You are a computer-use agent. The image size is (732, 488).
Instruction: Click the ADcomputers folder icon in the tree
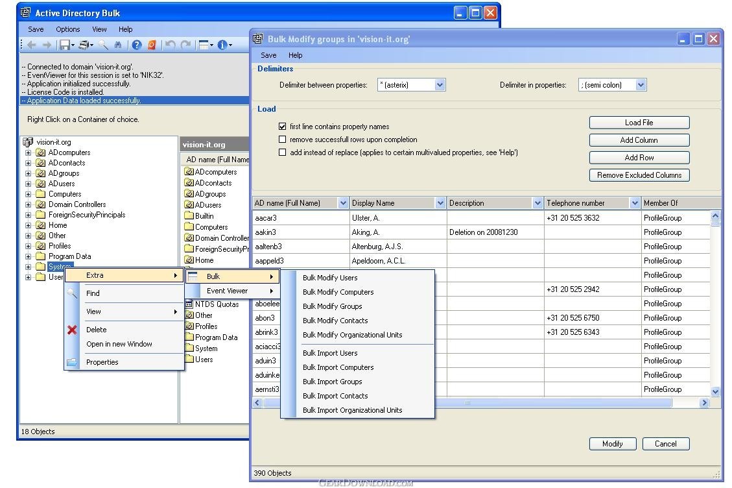click(41, 152)
